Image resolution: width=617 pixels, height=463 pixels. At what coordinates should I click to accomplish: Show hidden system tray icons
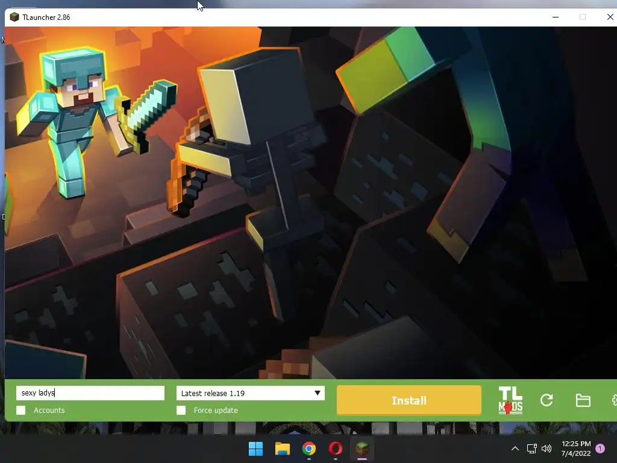pos(515,449)
